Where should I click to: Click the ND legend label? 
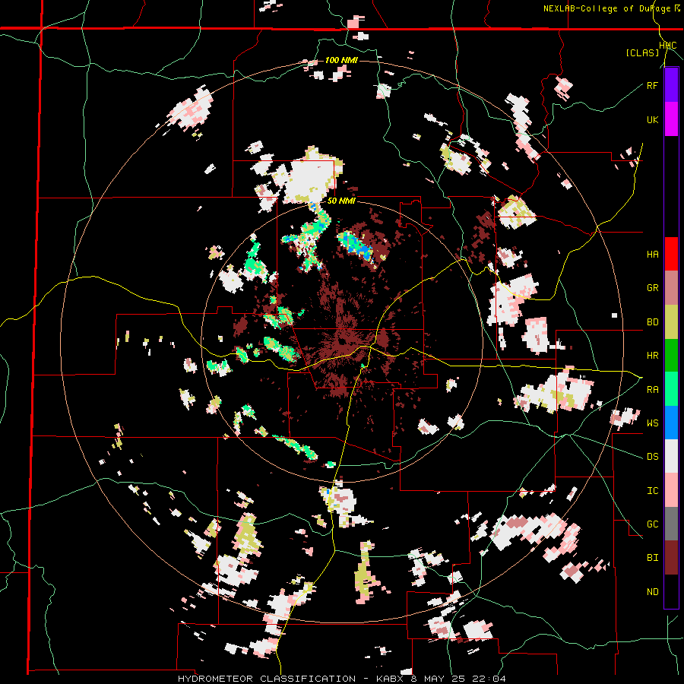tap(652, 592)
